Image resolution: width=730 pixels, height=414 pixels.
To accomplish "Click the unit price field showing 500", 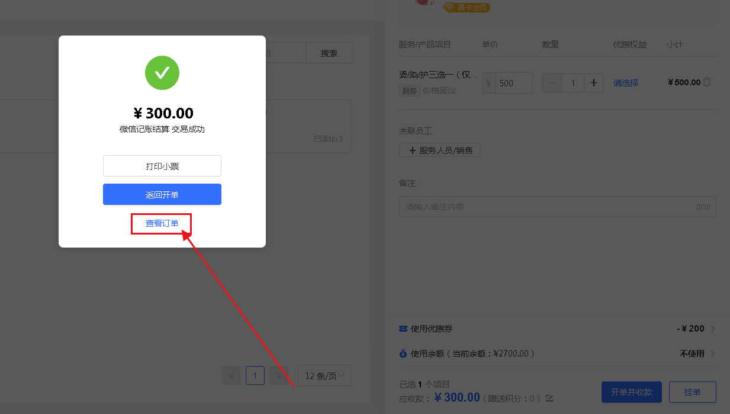I will tap(514, 83).
